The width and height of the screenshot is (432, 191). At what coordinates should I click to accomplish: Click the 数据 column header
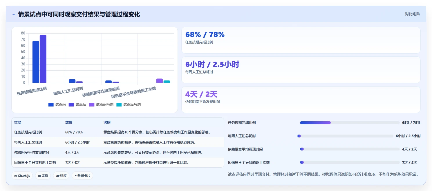point(69,122)
